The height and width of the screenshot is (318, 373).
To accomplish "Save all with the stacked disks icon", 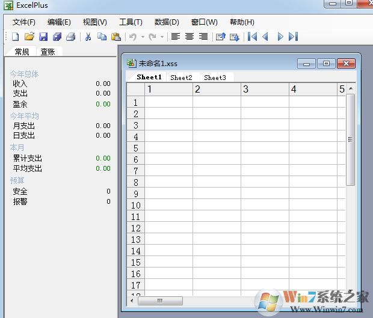I will [57, 37].
